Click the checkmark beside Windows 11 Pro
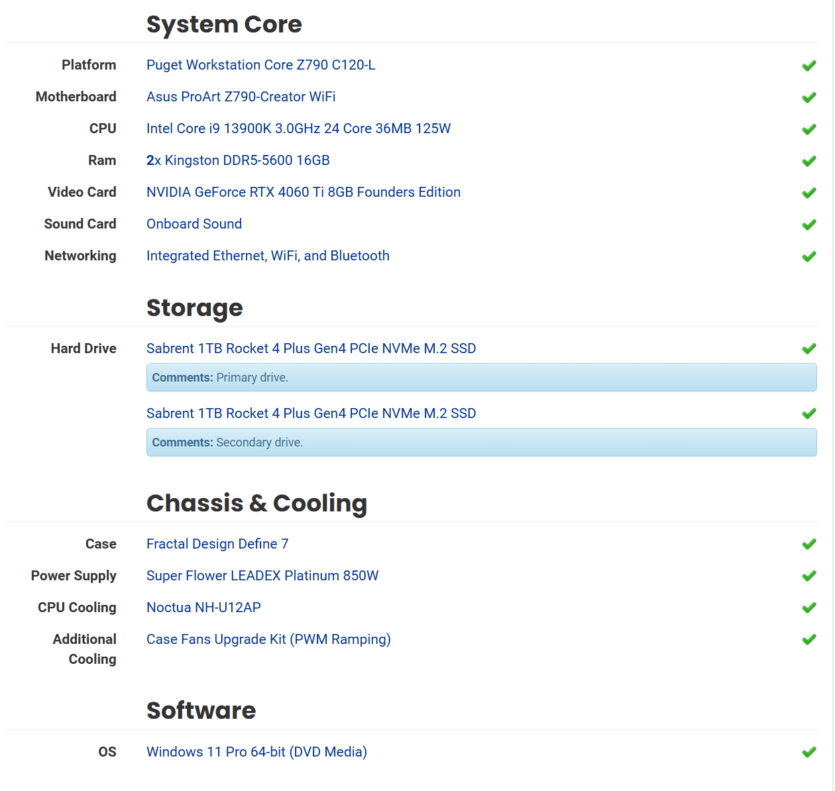 (x=808, y=753)
